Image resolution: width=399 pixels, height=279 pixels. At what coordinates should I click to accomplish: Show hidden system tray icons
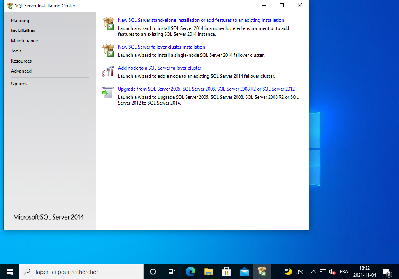coord(314,272)
